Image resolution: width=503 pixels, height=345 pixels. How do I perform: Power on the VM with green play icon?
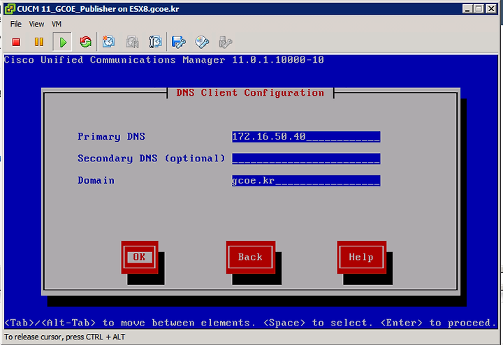tap(63, 42)
